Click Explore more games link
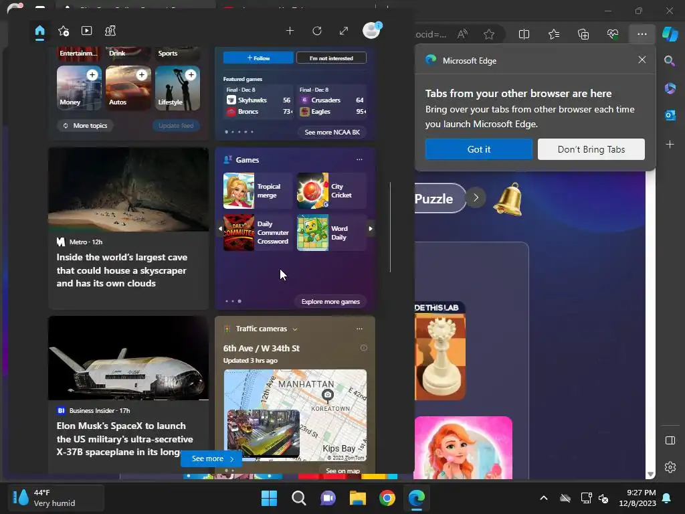This screenshot has height=514, width=685. (x=330, y=302)
